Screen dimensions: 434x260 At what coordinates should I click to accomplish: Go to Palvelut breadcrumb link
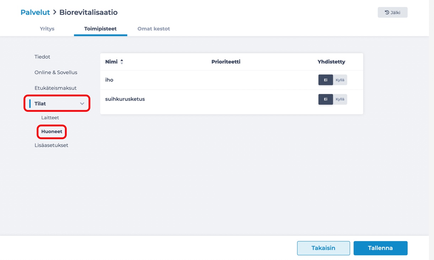(35, 12)
